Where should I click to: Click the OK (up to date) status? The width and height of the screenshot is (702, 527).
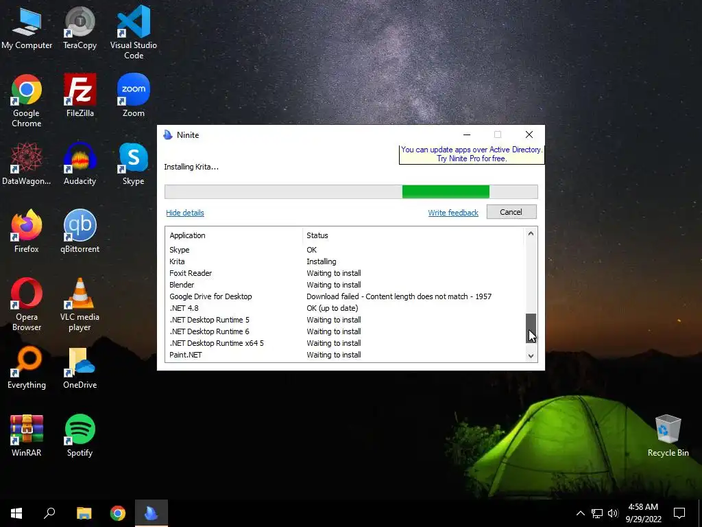coord(332,308)
